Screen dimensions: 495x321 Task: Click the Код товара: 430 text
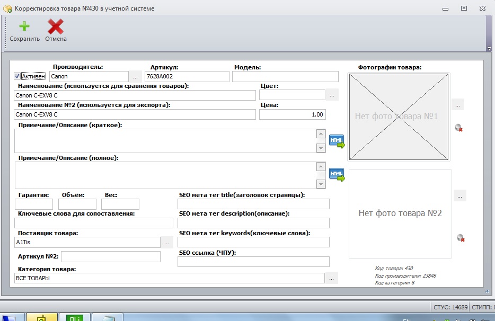394,268
